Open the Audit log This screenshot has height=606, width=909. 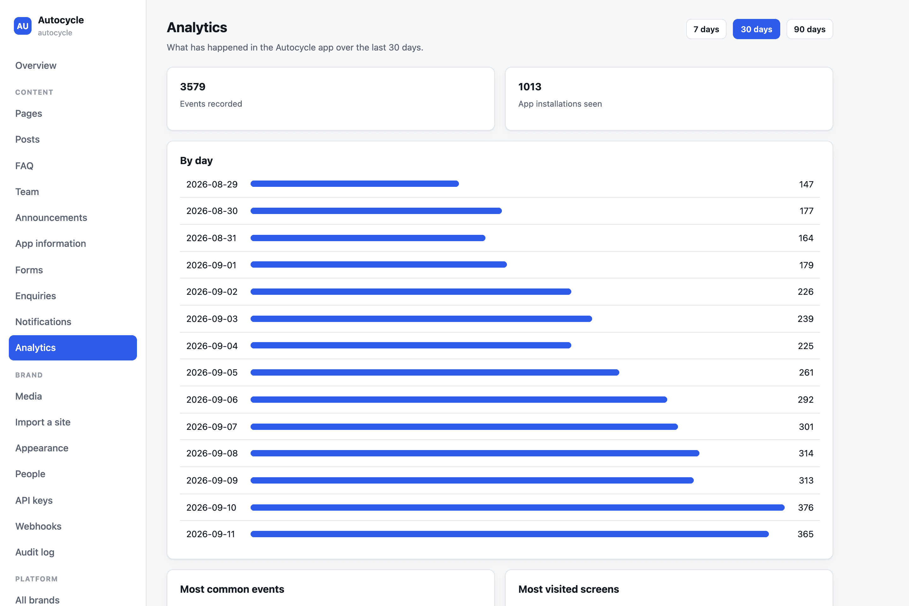[73, 552]
